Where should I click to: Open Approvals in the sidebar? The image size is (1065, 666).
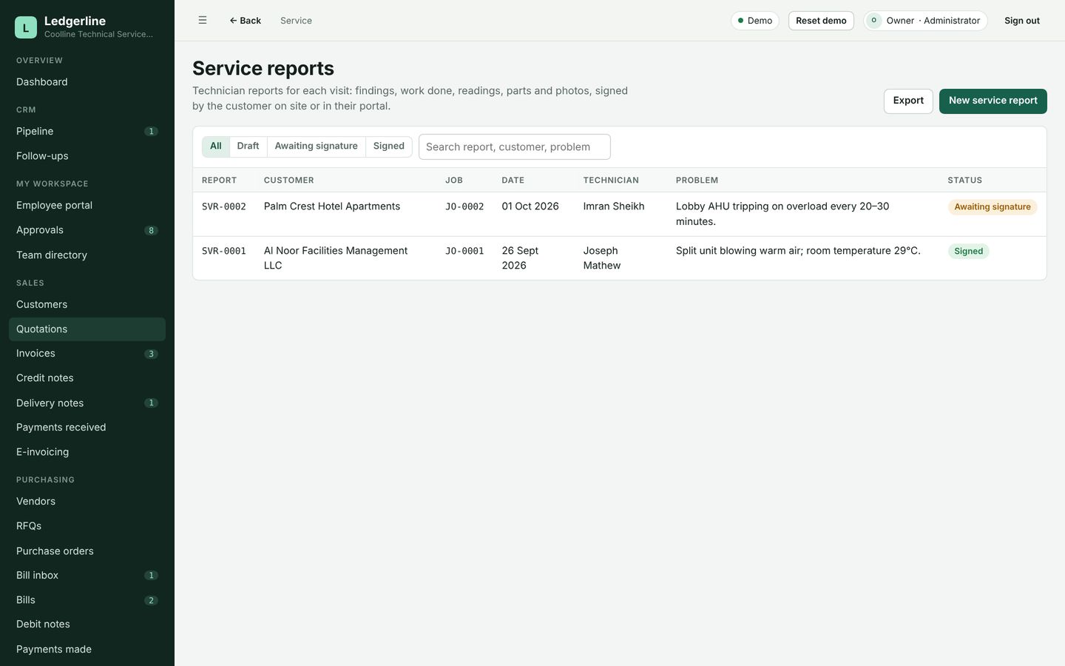tap(87, 230)
